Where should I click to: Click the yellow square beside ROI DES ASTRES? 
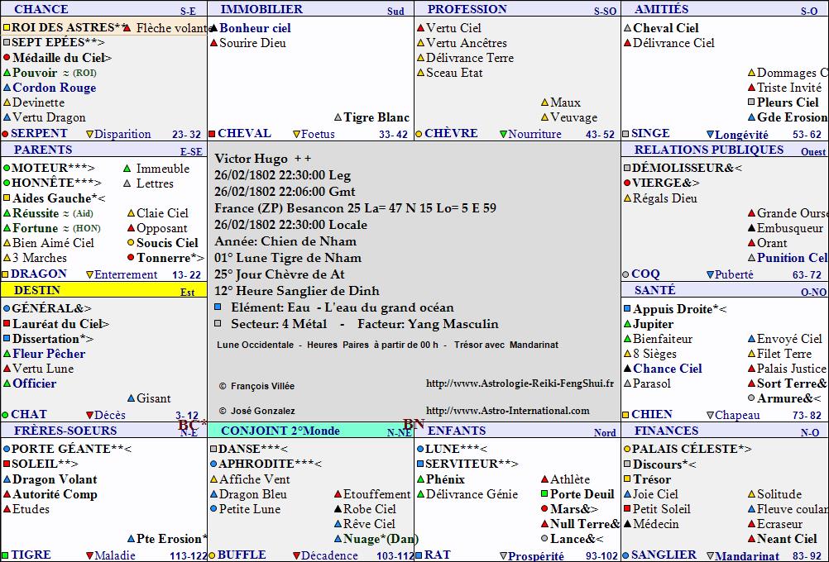click(7, 27)
